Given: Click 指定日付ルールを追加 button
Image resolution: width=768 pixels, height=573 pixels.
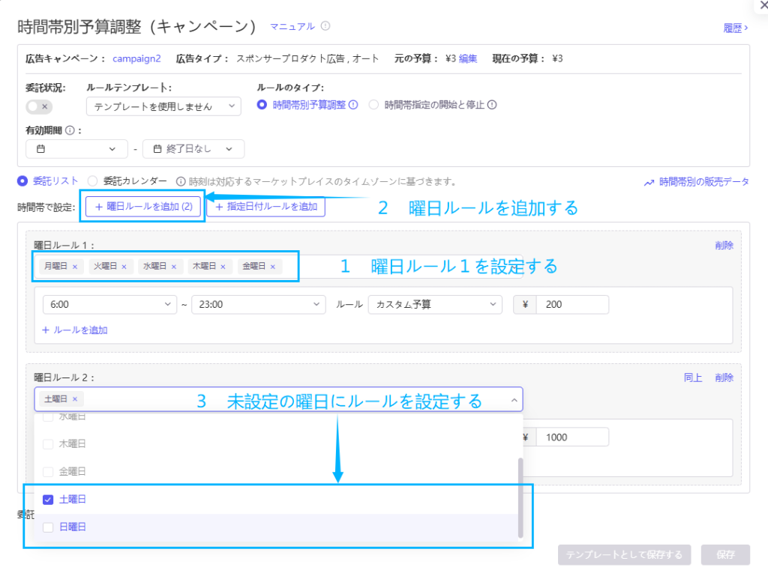Looking at the screenshot, I should point(266,207).
